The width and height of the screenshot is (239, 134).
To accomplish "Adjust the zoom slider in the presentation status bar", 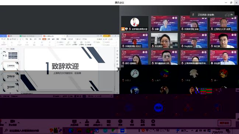I will click(x=99, y=96).
